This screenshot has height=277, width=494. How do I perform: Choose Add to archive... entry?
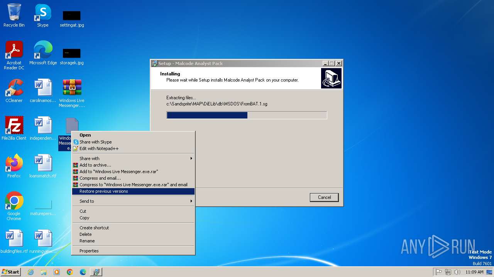pyautogui.click(x=133, y=165)
